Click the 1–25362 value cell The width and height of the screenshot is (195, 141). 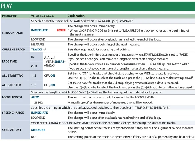pos(48,102)
